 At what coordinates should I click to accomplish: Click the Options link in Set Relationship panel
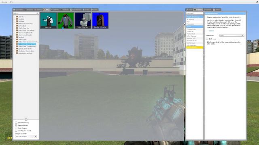pos(211,31)
